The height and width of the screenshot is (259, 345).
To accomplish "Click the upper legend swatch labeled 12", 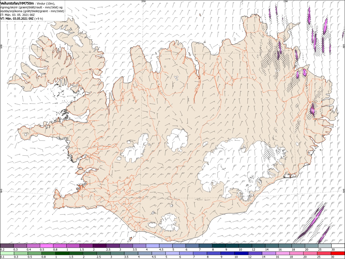I will click(x=258, y=246).
